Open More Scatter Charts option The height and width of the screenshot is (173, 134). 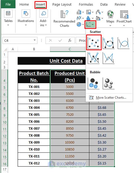109,98
